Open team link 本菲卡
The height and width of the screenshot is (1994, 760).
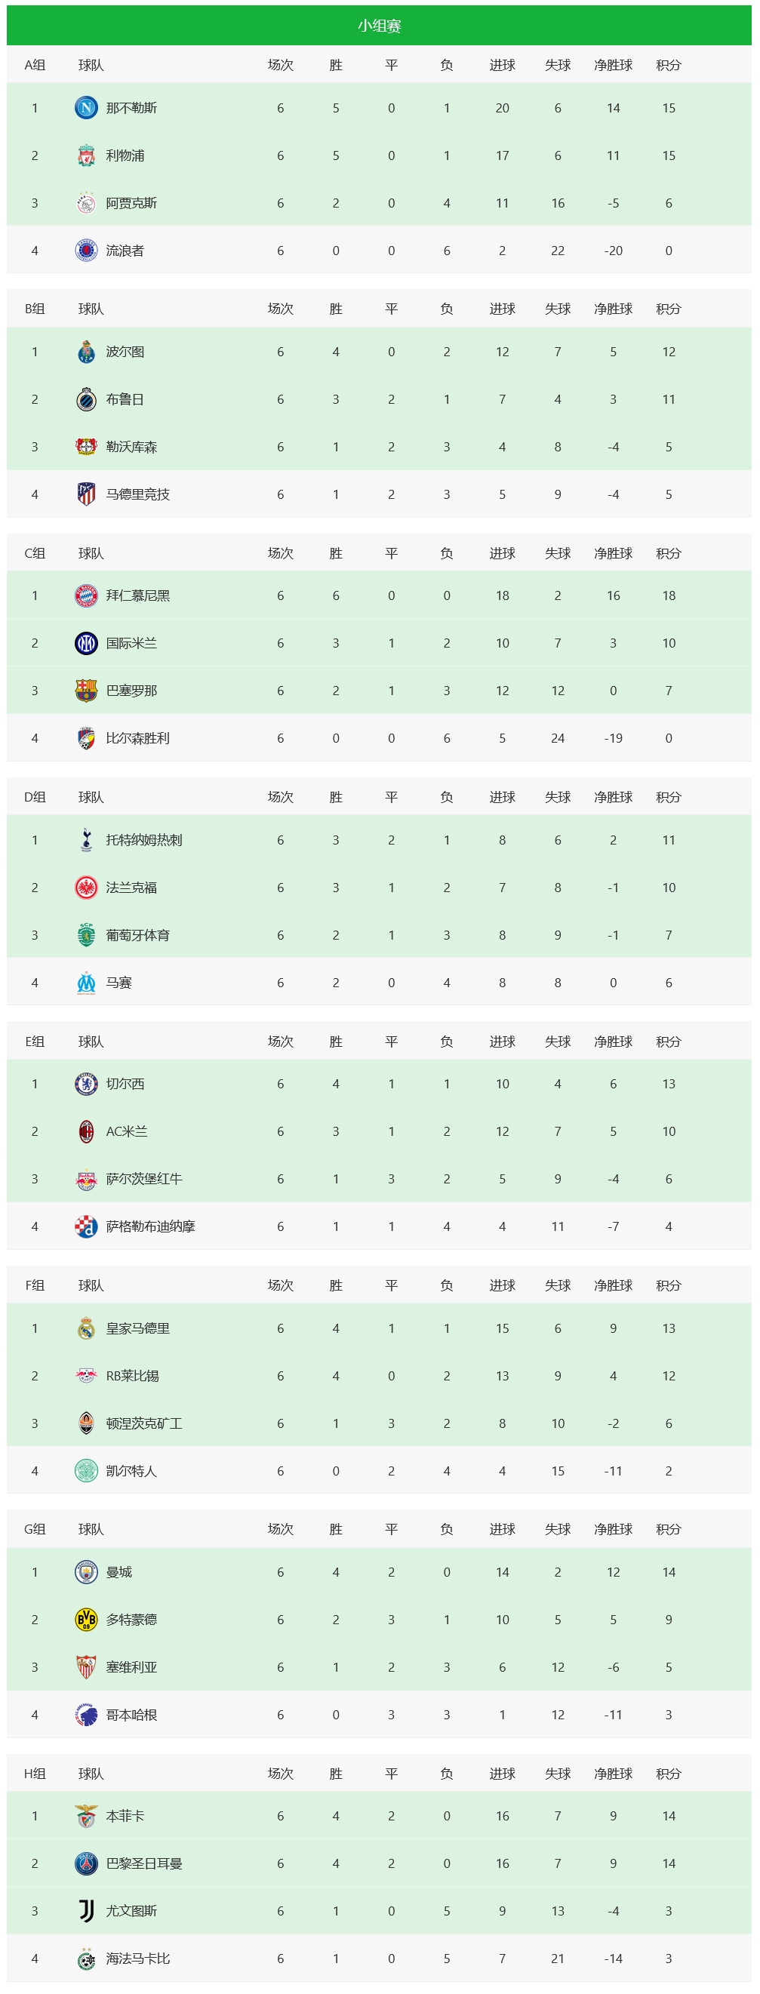[125, 1816]
